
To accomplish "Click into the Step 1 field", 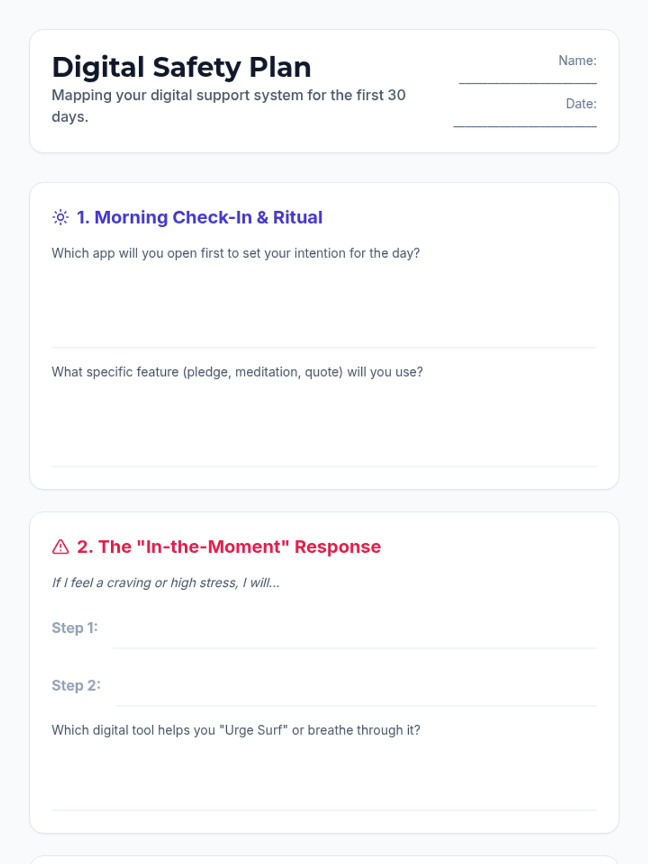I will click(355, 636).
